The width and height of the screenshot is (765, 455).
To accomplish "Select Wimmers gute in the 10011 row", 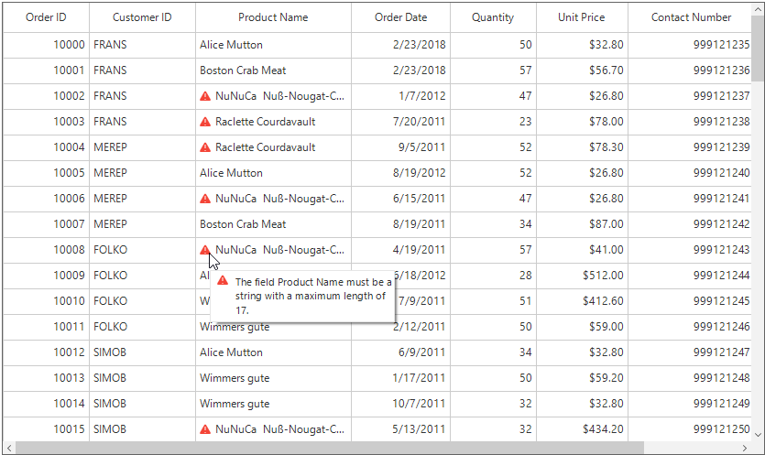I will click(273, 327).
